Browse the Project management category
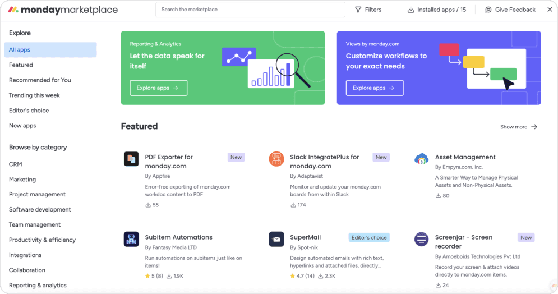Image resolution: width=558 pixels, height=294 pixels. 37,194
